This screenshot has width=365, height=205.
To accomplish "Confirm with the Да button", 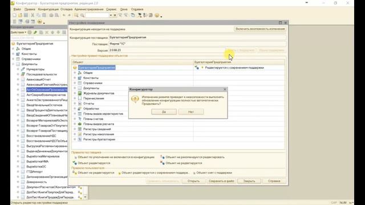I will coord(164,112).
